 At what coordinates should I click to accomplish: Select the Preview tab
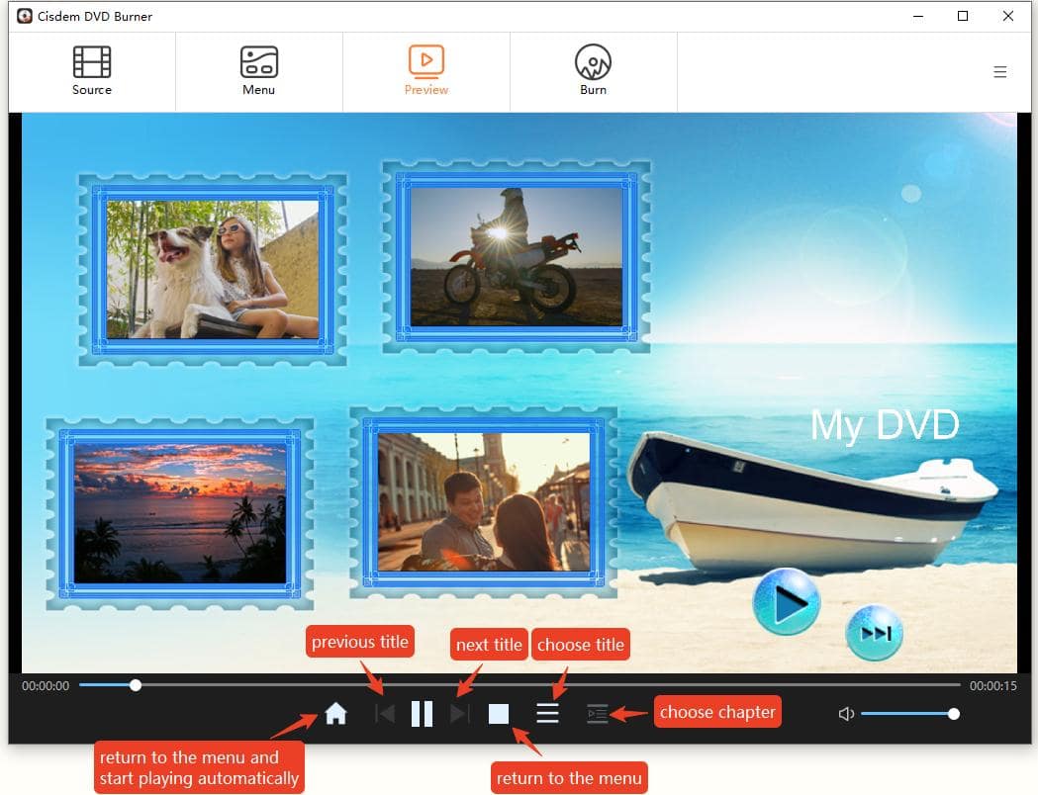point(425,71)
